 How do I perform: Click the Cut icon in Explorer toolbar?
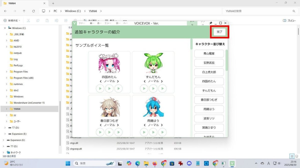(x=29, y=20)
